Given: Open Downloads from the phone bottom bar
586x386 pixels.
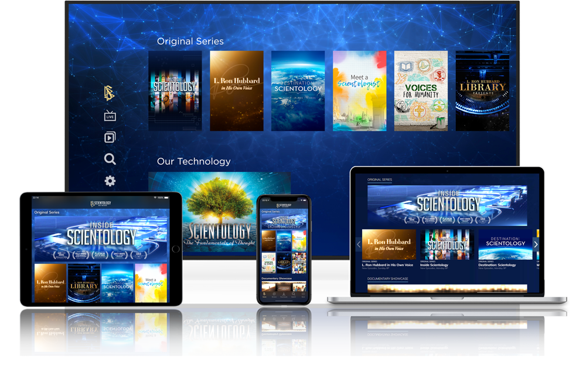Looking at the screenshot, I should 284,293.
